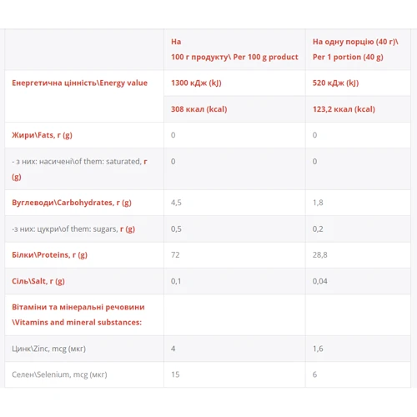The image size is (417, 417).
Task: Select the 'Vitamins and mineral substances' heading
Action: pos(78,314)
